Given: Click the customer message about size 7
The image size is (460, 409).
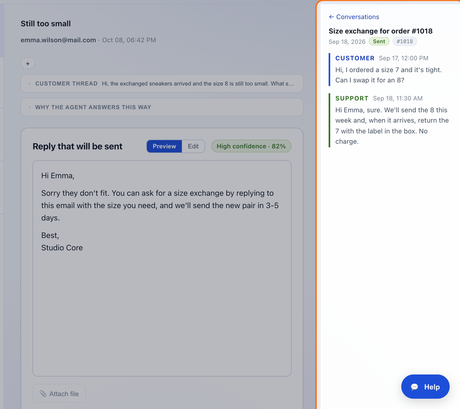Looking at the screenshot, I should pos(388,75).
